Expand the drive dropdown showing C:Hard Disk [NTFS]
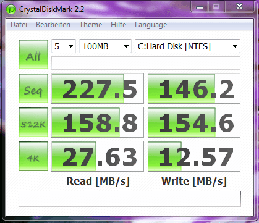 (x=187, y=46)
